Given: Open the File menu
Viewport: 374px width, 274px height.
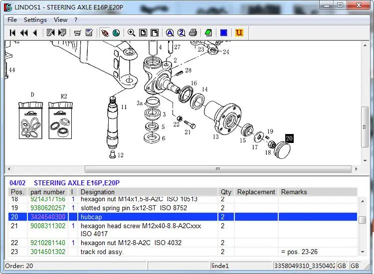Looking at the screenshot, I should tap(12, 20).
